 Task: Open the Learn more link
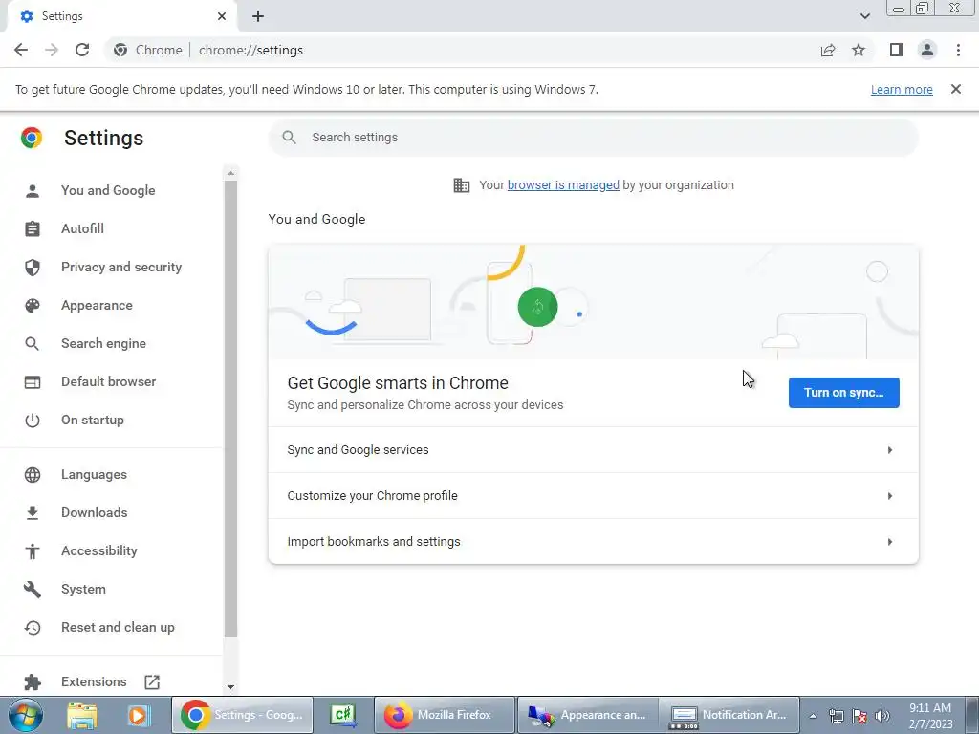pos(902,89)
